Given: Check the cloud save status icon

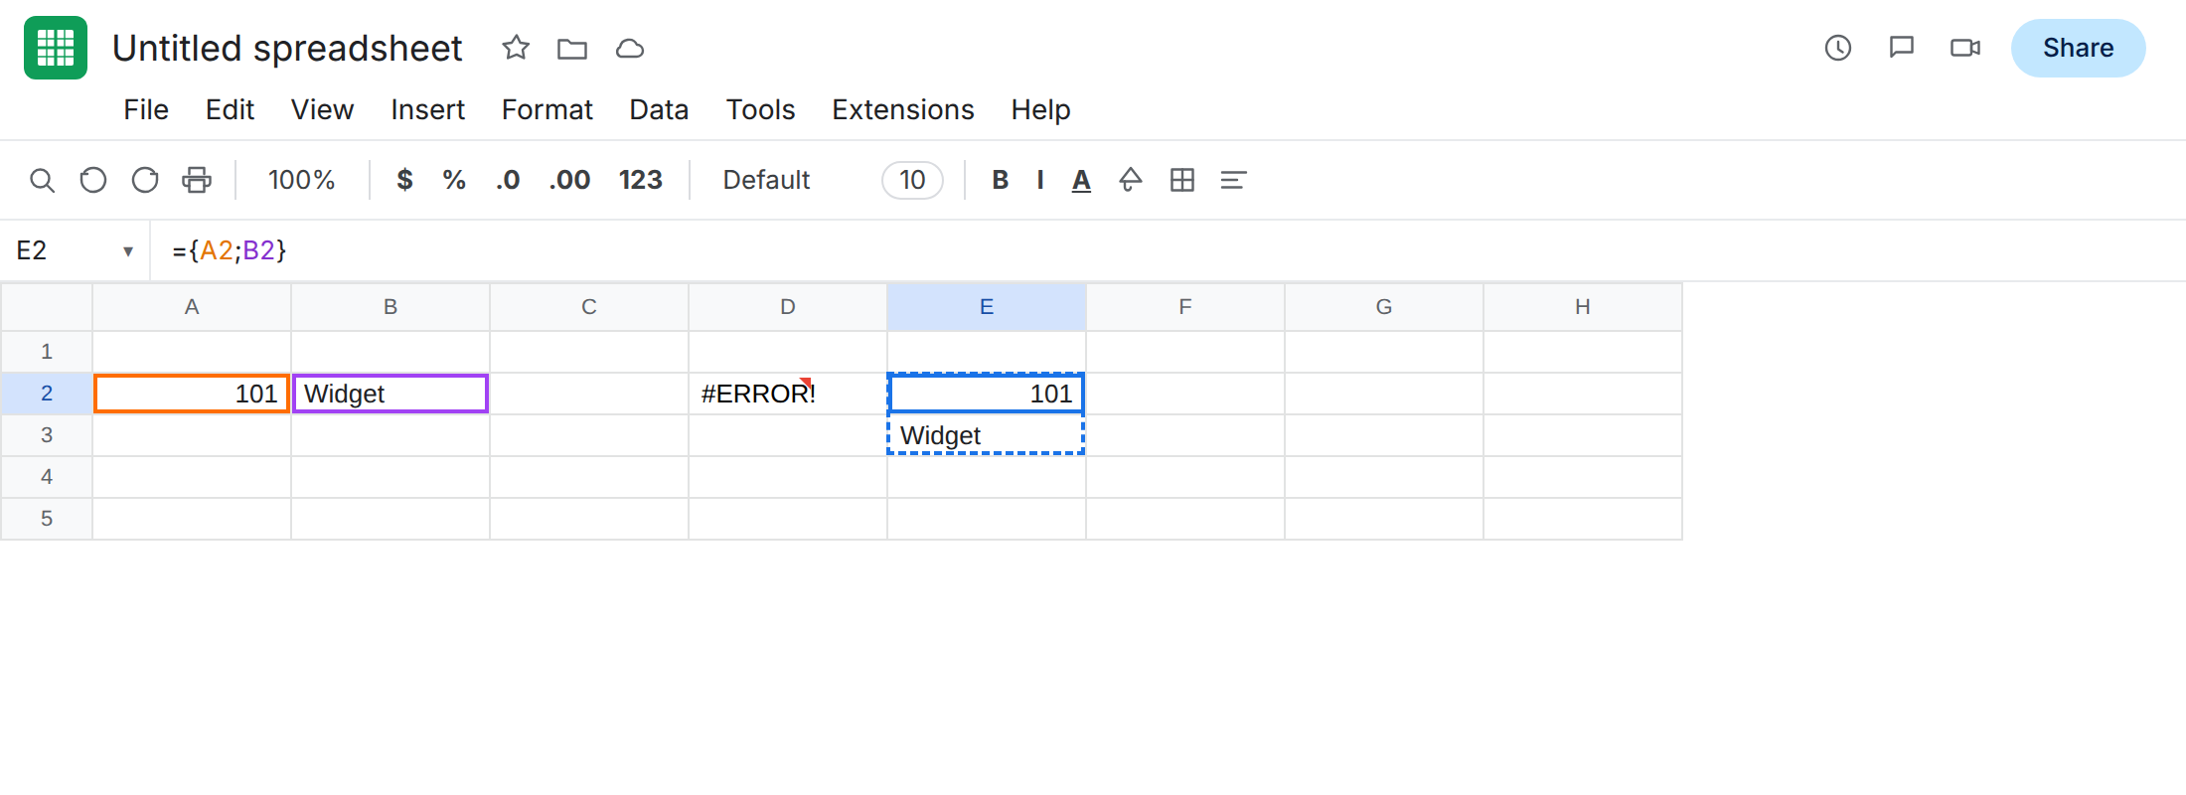Looking at the screenshot, I should tap(630, 48).
